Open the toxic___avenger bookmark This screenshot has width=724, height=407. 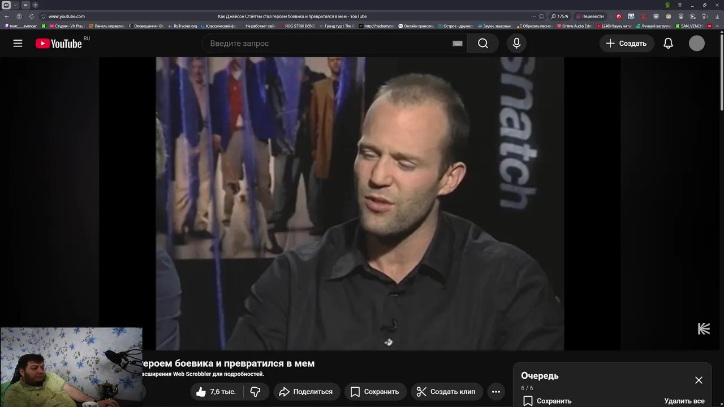pyautogui.click(x=21, y=26)
